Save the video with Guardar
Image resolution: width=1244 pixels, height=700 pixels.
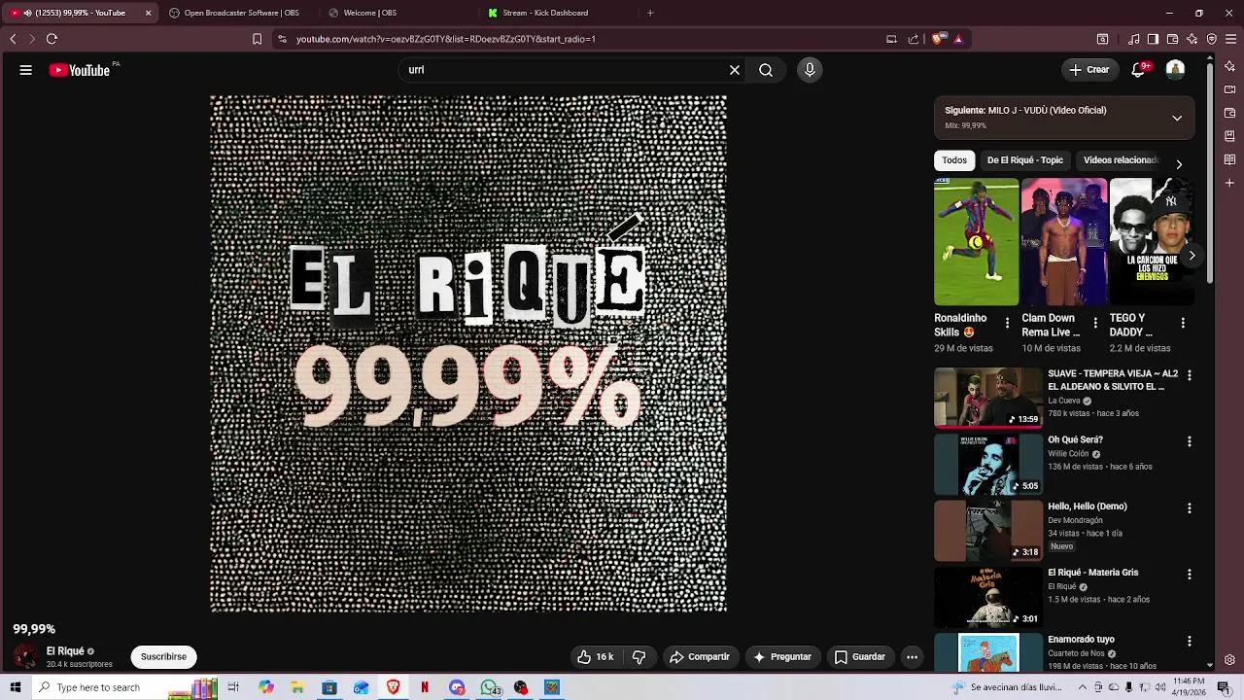(x=860, y=657)
